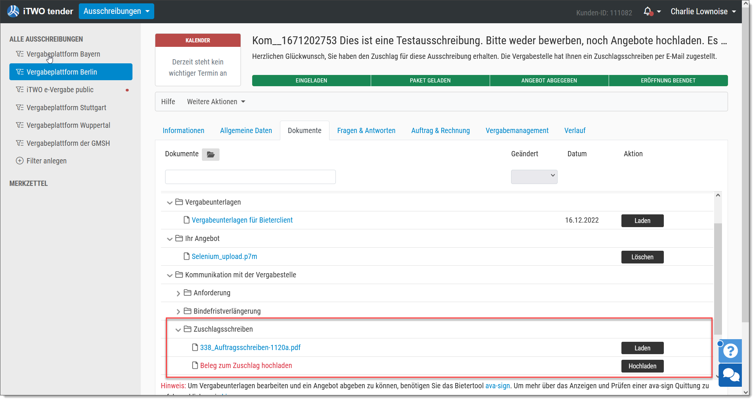The image size is (755, 401).
Task: Click Laden for 338_Auftragsschreiben-1120a.pdf
Action: pyautogui.click(x=642, y=348)
